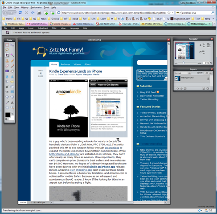This screenshot has height=214, width=217.
Task: Select the Zoom magnifier tool
Action: 12,107
